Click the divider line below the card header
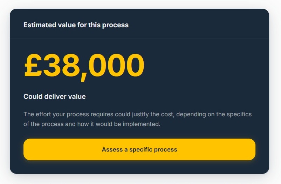The height and width of the screenshot is (184, 281). click(139, 38)
